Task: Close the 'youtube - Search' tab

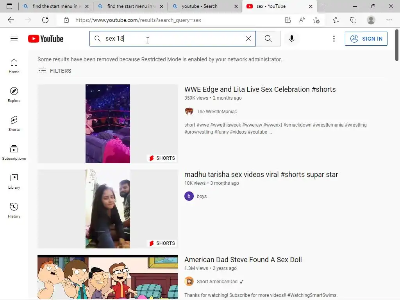Action: tap(236, 6)
